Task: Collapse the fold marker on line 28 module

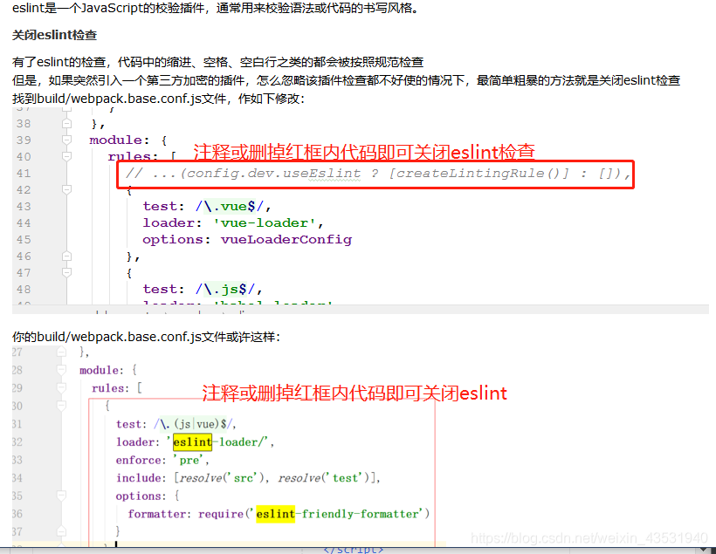Action: click(x=61, y=370)
